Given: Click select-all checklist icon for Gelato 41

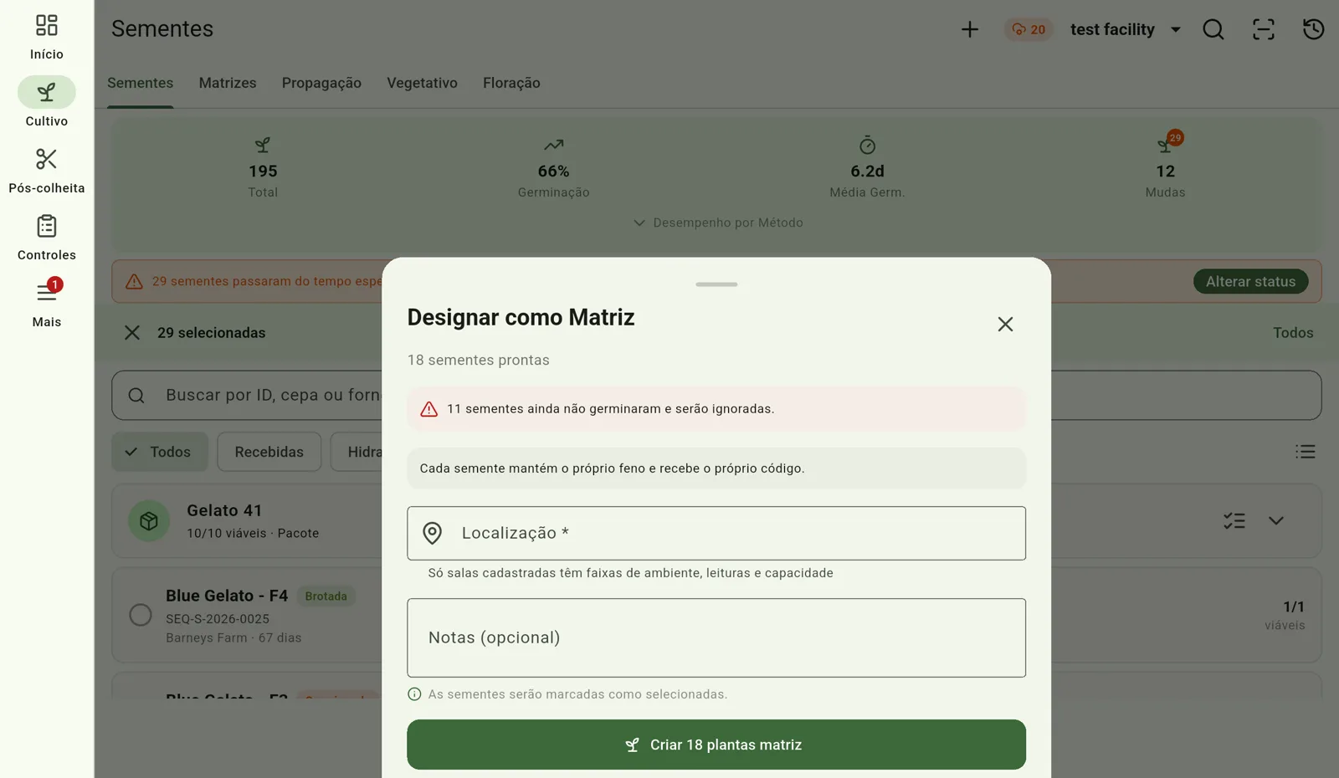Looking at the screenshot, I should pyautogui.click(x=1234, y=520).
